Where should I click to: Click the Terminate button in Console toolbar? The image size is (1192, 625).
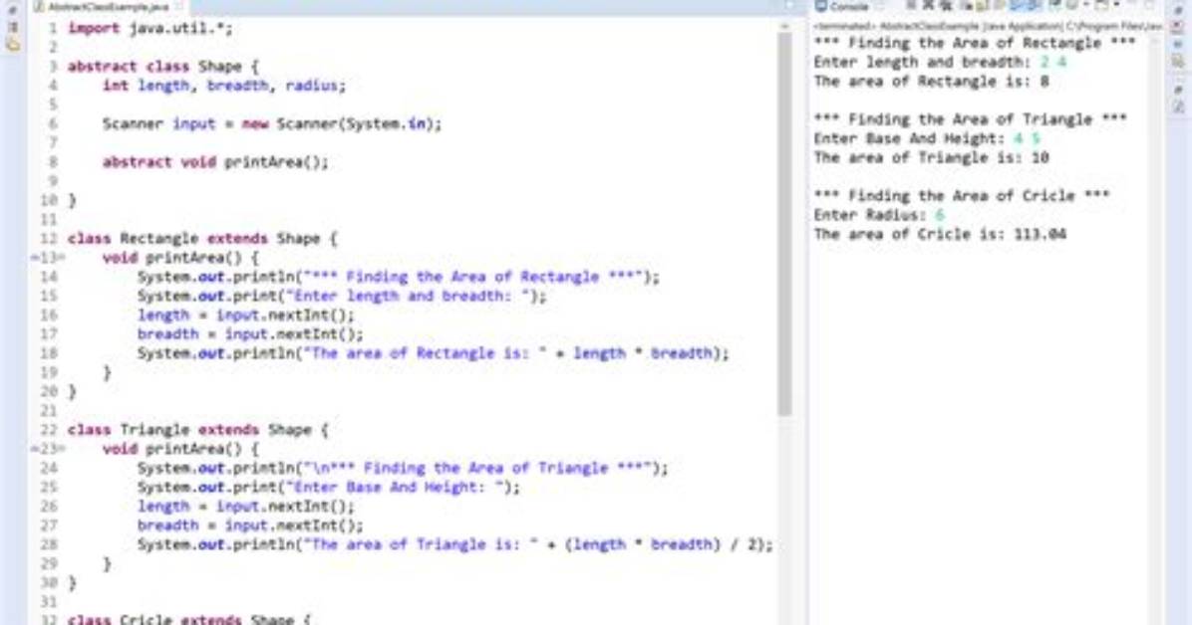pos(912,6)
